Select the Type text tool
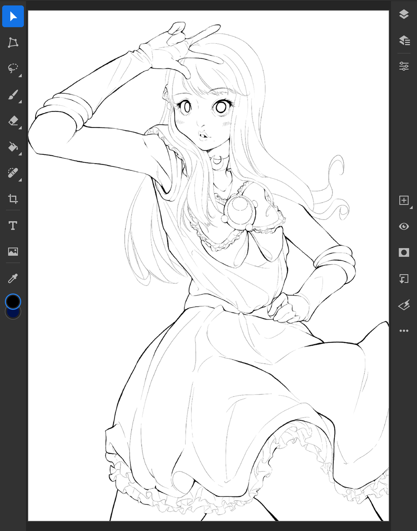417x531 pixels. tap(13, 226)
